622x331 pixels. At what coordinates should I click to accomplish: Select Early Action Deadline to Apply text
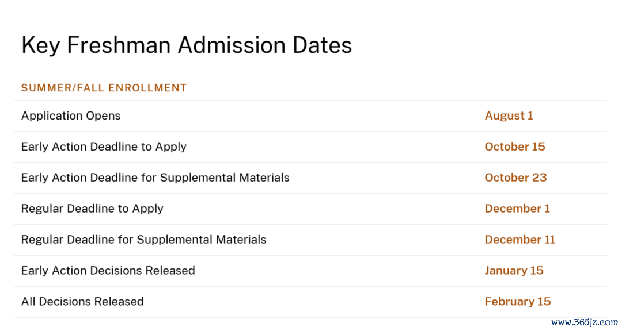click(x=104, y=147)
